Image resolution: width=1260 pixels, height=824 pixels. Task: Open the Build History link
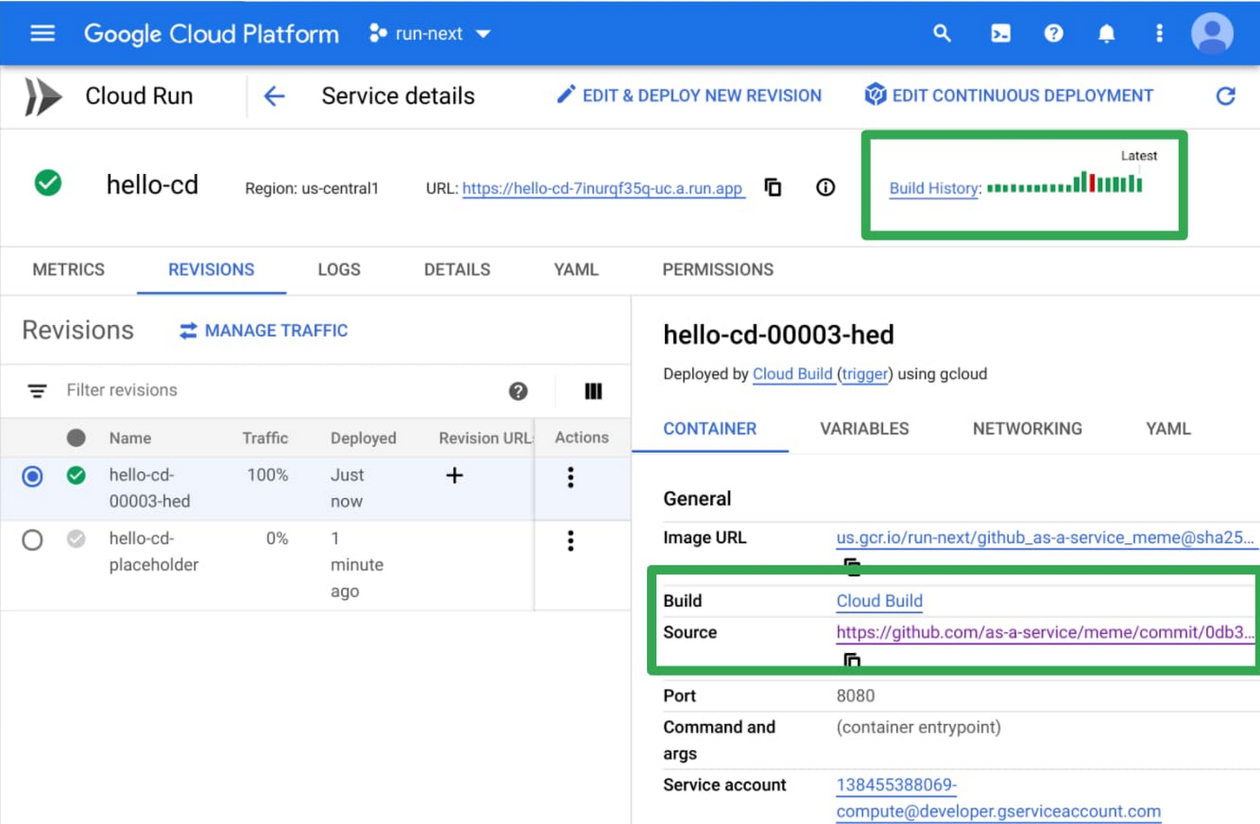(934, 188)
